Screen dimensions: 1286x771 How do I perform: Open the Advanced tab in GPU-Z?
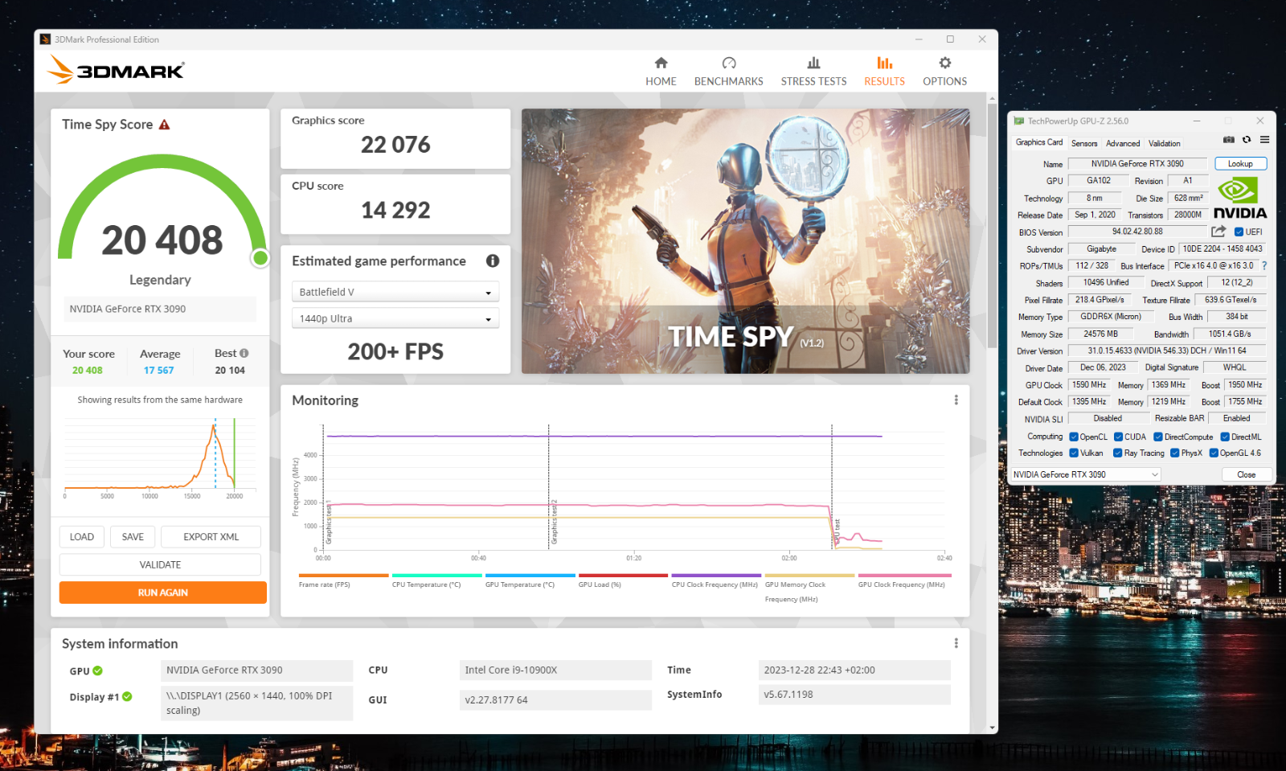click(1123, 143)
